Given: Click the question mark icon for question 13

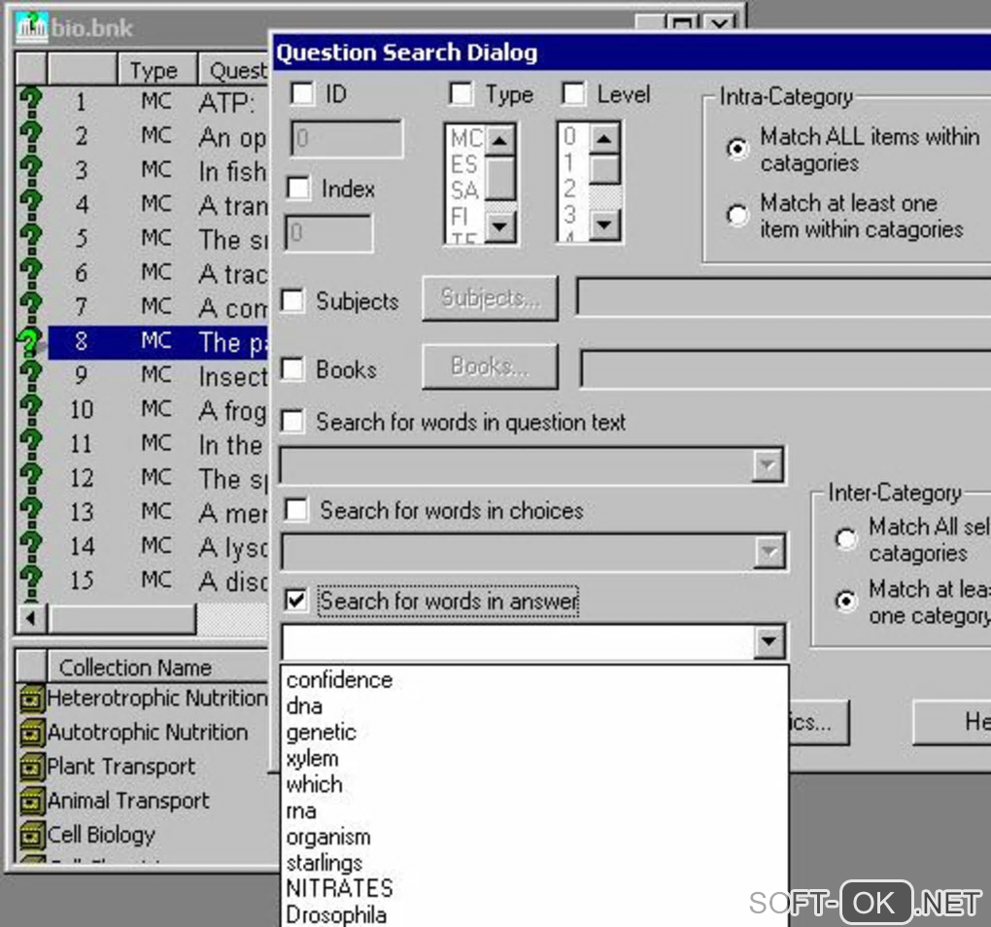Looking at the screenshot, I should click(31, 511).
